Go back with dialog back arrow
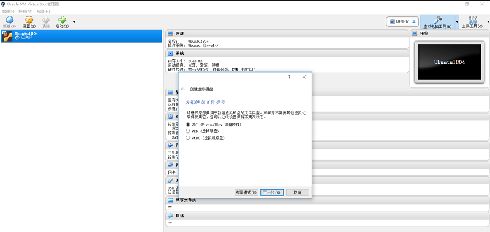This screenshot has width=490, height=232. [x=183, y=89]
